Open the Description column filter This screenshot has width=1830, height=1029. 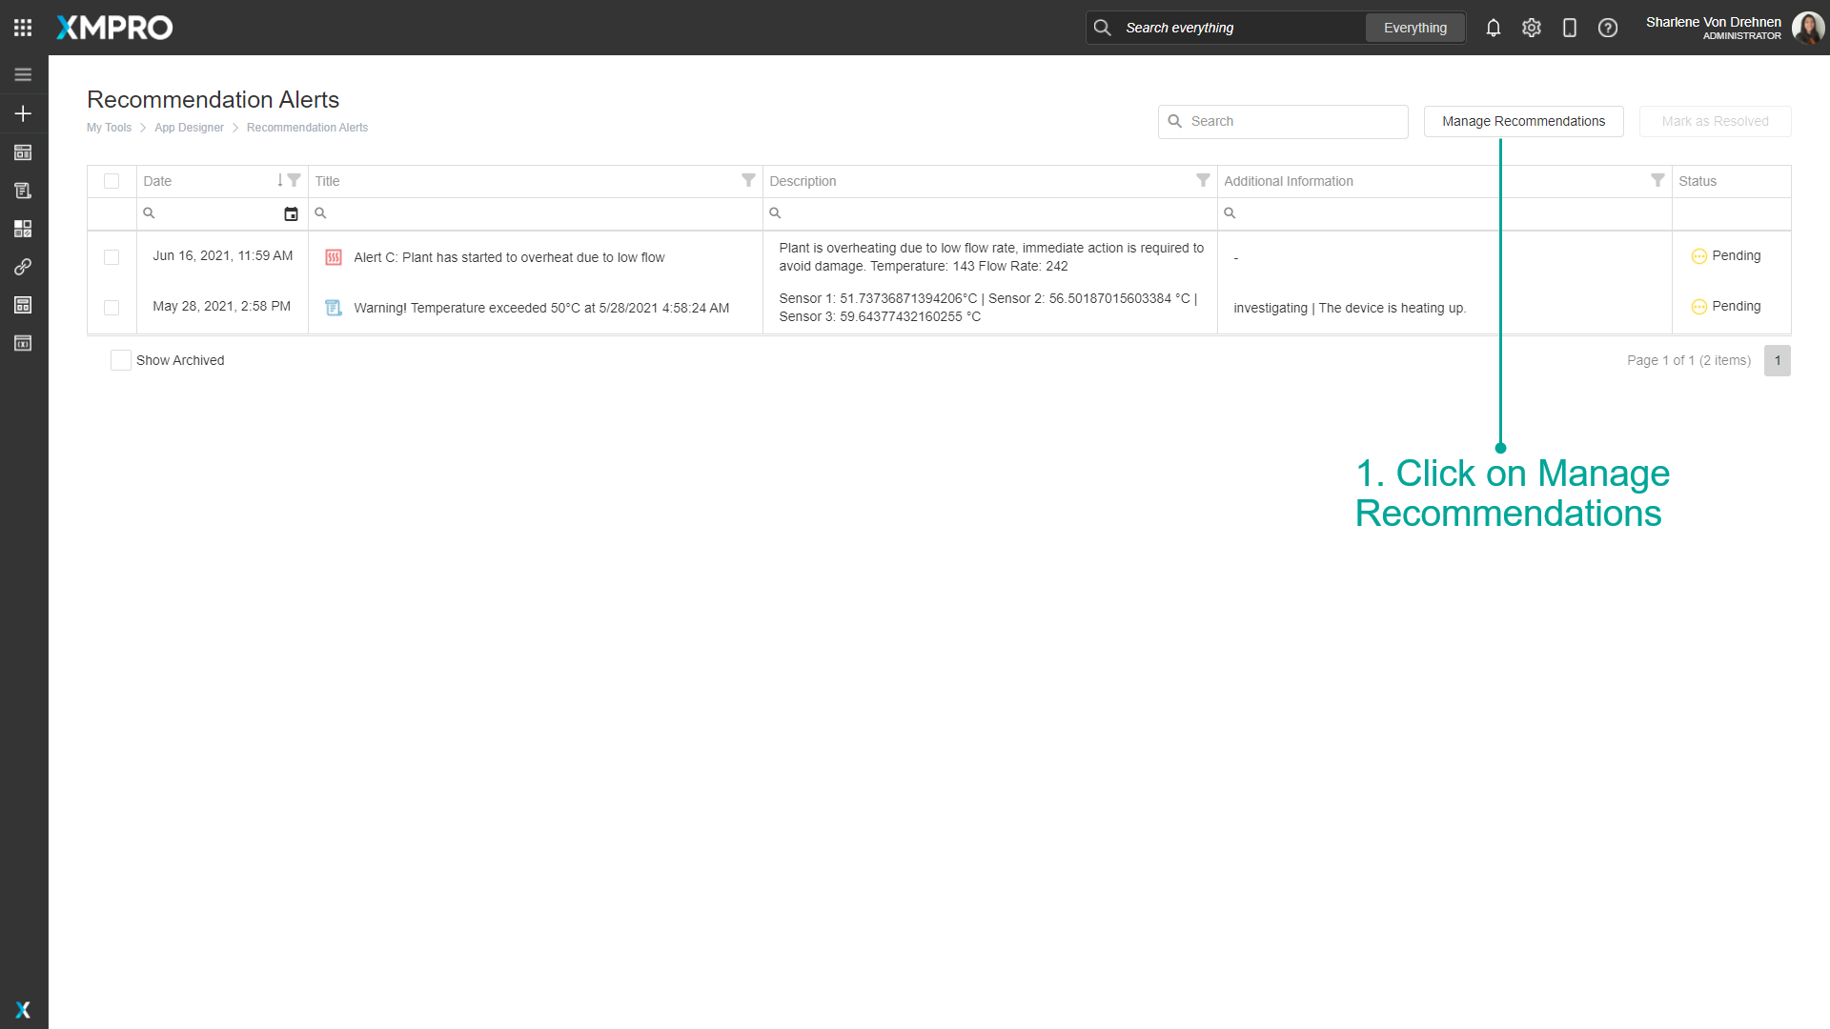[x=1203, y=180]
